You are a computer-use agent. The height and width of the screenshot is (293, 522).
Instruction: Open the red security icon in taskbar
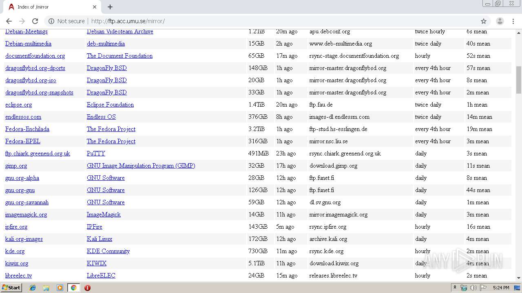pos(87,288)
